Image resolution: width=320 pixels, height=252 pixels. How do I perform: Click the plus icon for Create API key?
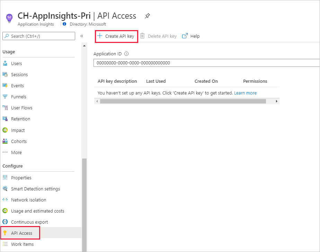pyautogui.click(x=100, y=36)
